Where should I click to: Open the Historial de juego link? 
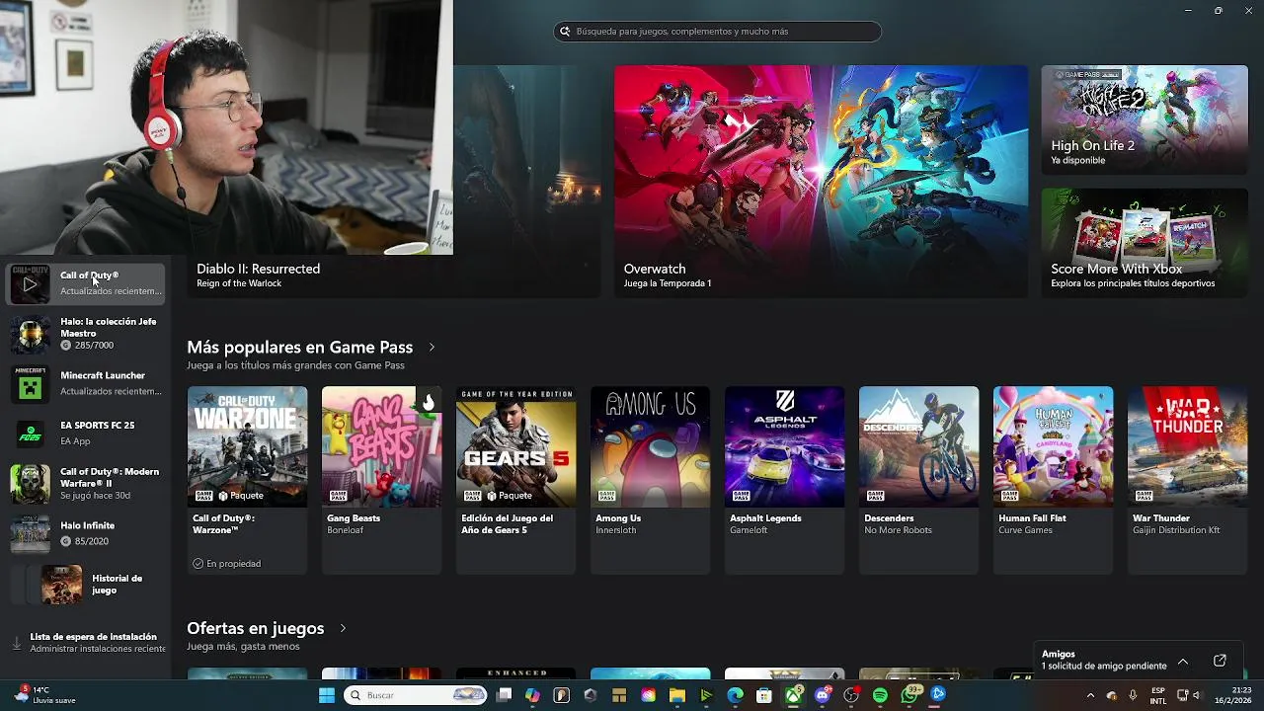click(118, 585)
